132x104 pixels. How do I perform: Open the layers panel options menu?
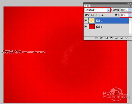point(130,6)
